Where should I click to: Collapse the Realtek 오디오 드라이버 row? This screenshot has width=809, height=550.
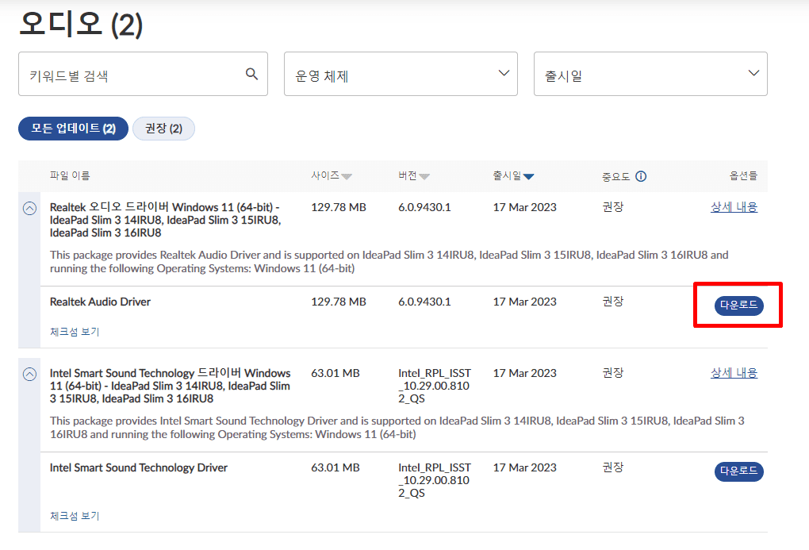pos(30,209)
